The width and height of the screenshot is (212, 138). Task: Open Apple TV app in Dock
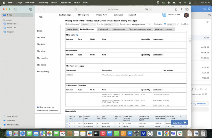click(96, 134)
